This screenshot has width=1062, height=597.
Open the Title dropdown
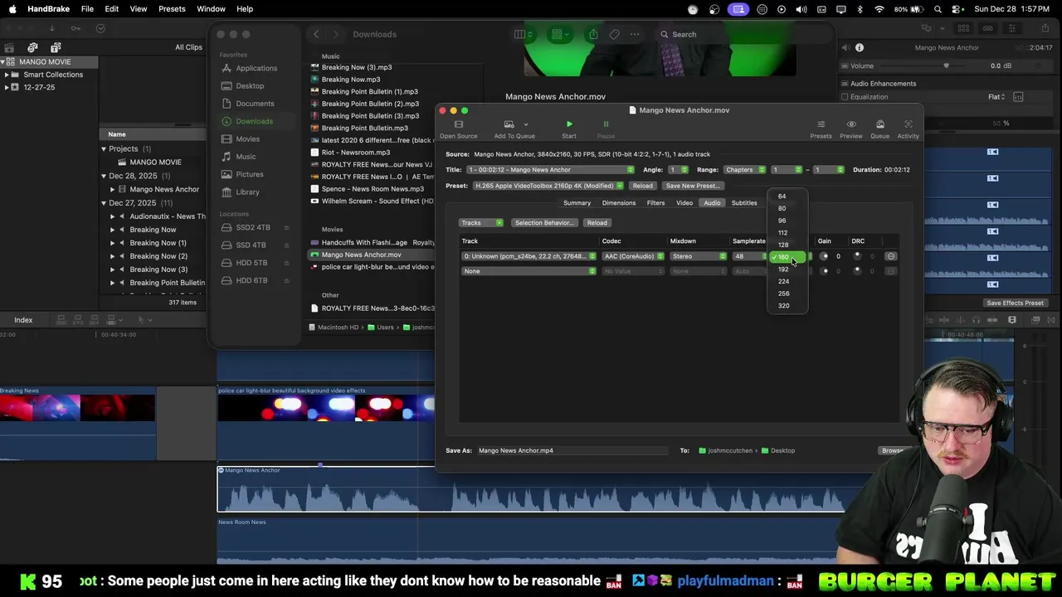[551, 170]
